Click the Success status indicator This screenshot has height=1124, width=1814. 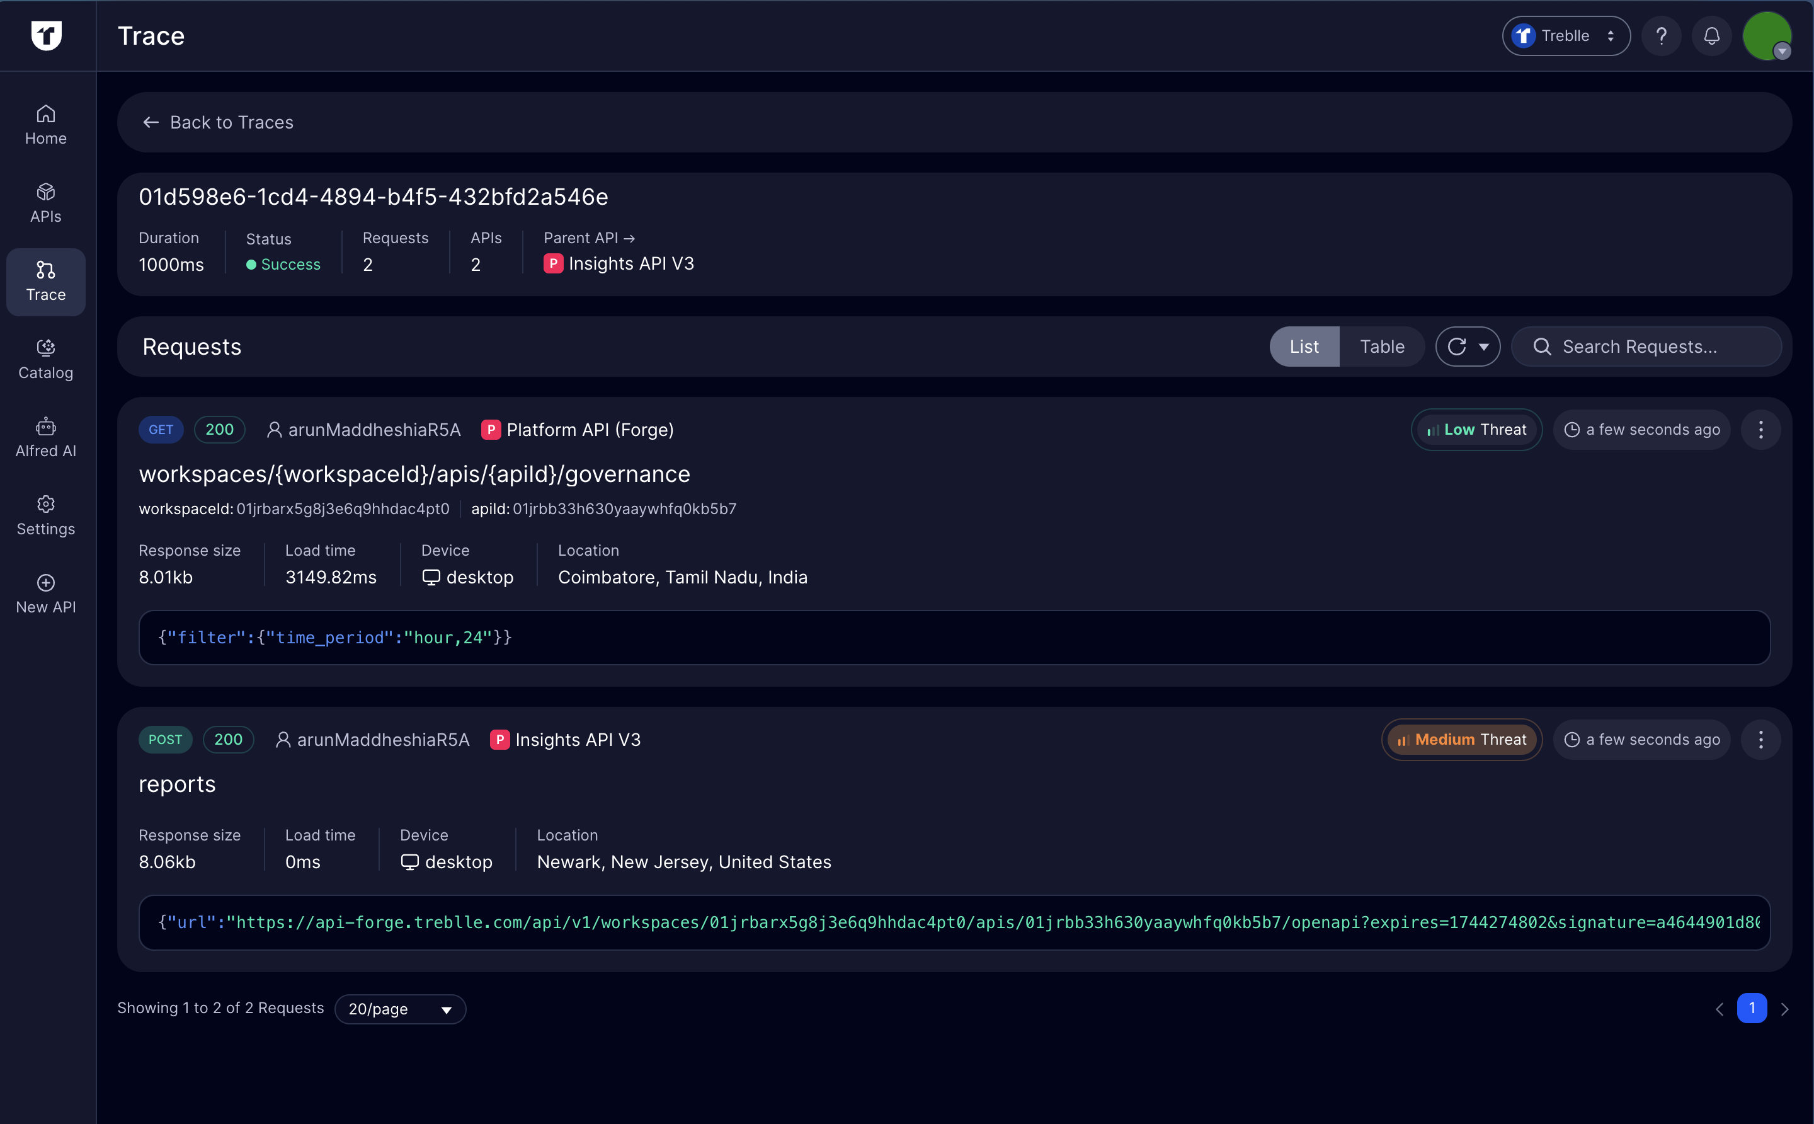point(283,265)
